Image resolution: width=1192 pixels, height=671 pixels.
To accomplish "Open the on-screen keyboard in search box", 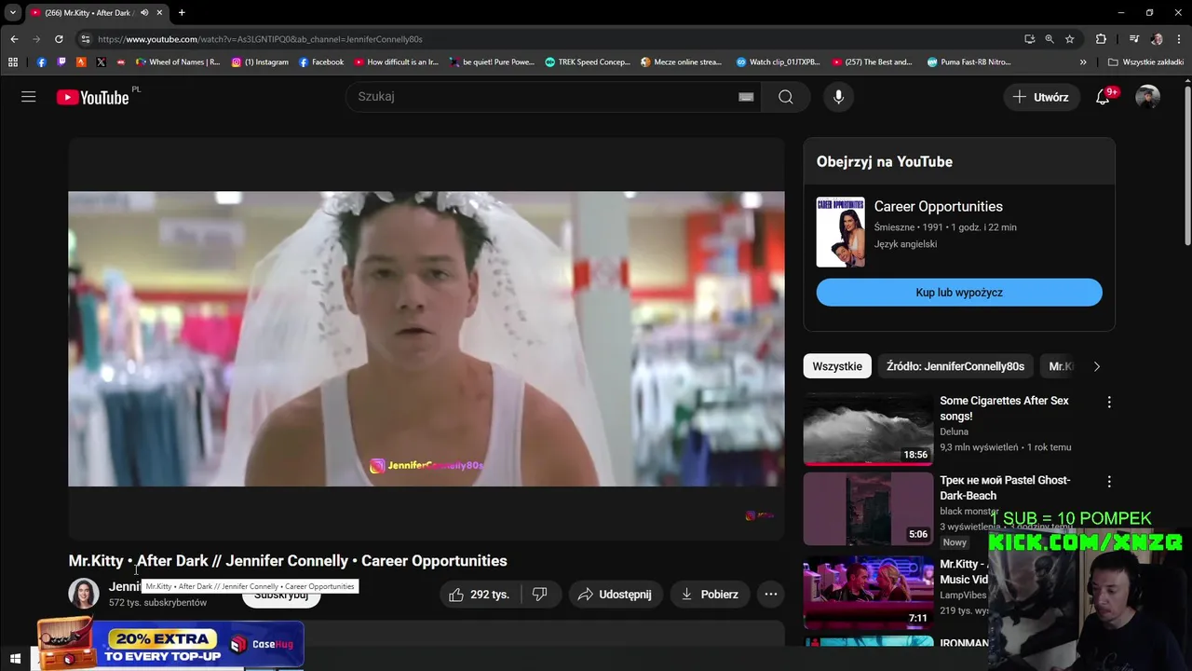I will (x=746, y=97).
